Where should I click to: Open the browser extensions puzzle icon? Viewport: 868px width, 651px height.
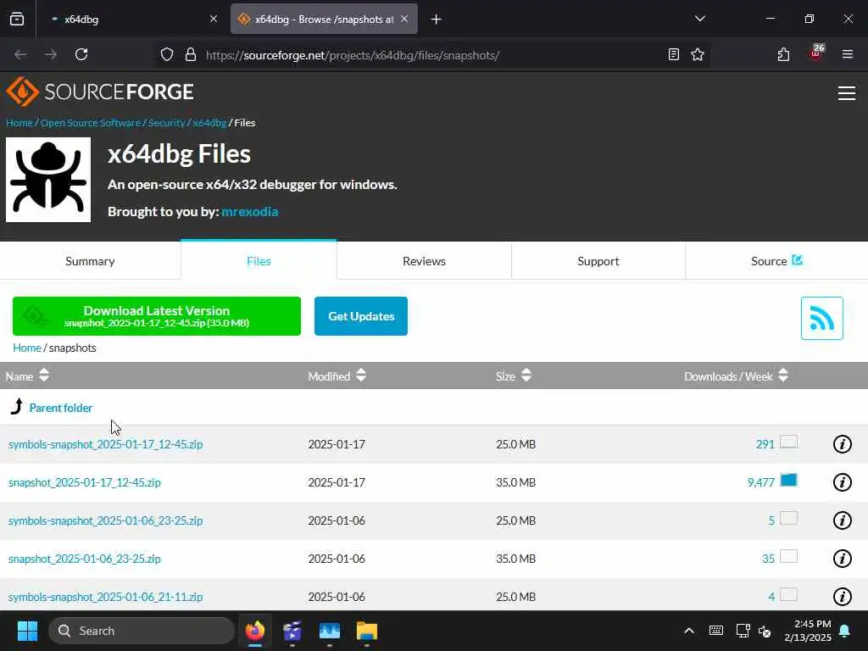point(783,55)
